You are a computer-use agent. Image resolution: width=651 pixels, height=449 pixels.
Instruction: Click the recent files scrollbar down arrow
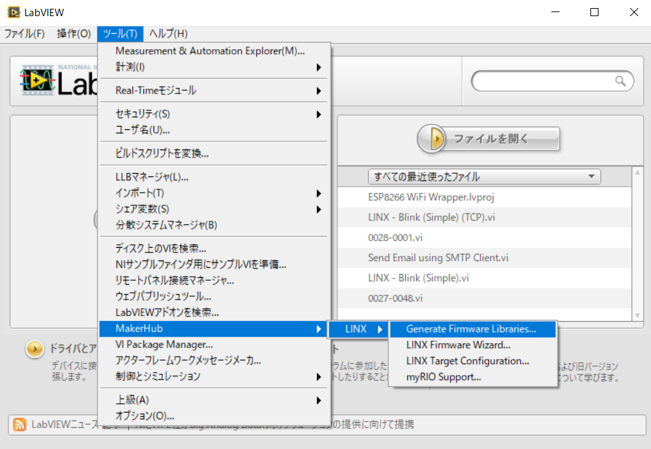pyautogui.click(x=638, y=316)
